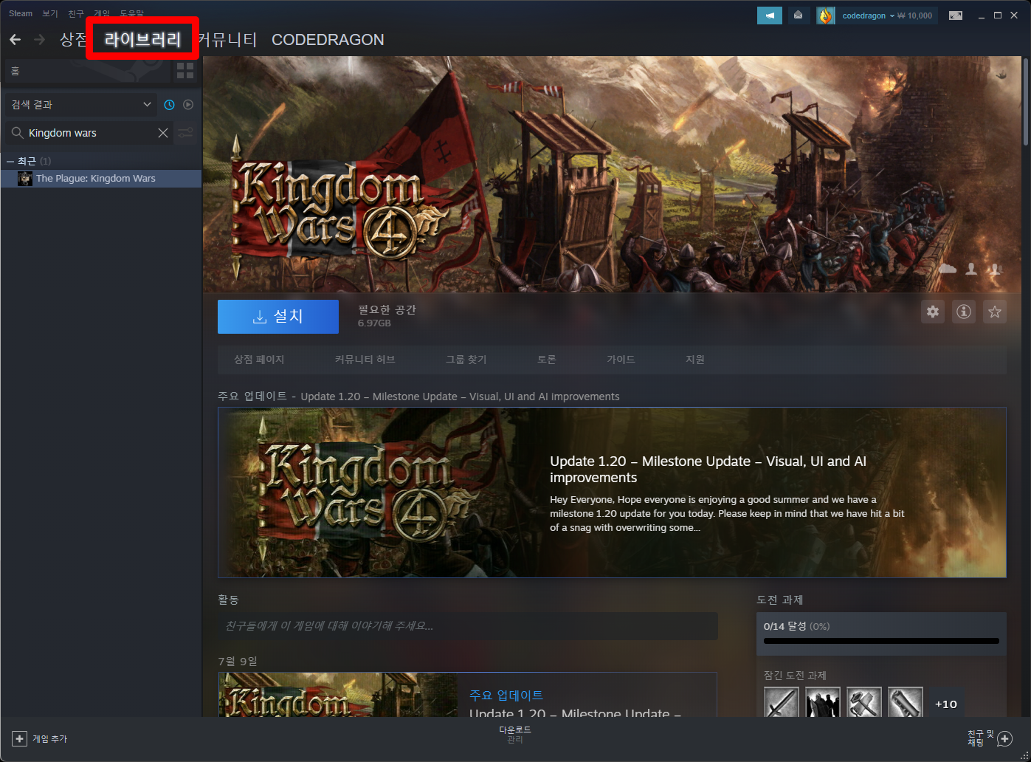
Task: Open advanced search filter sliders icon
Action: coord(186,133)
